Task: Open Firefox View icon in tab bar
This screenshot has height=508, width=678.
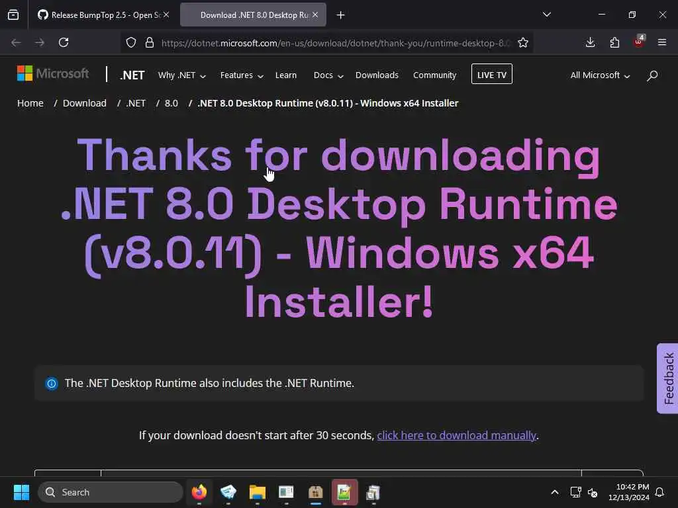Action: [13, 15]
